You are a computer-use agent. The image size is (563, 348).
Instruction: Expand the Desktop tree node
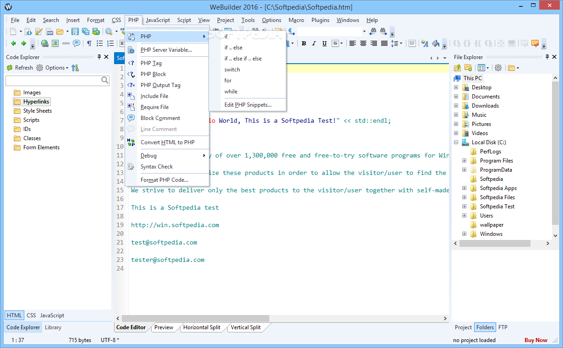point(456,87)
